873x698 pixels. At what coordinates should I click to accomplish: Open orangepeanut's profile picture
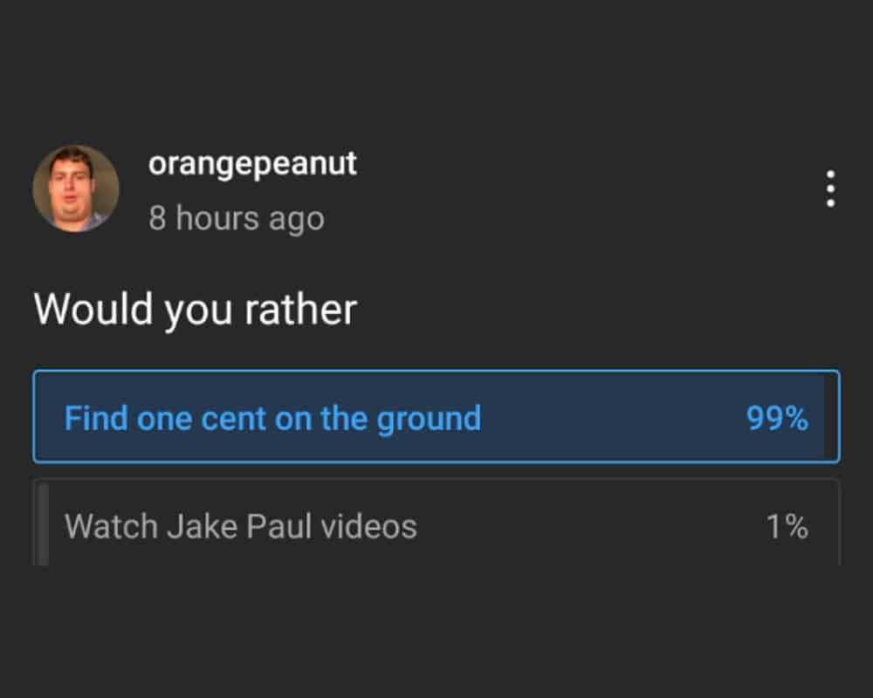pyautogui.click(x=76, y=188)
